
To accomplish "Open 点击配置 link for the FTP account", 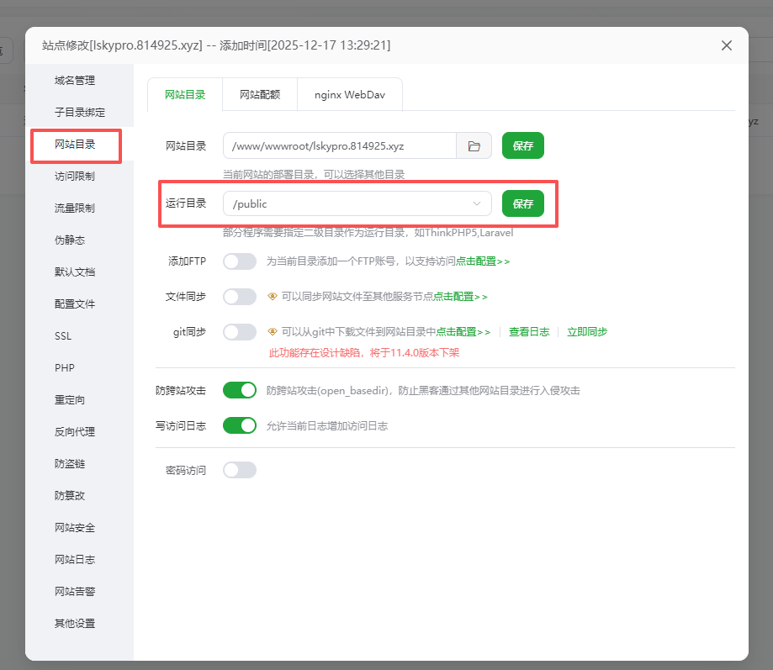I will coord(475,261).
